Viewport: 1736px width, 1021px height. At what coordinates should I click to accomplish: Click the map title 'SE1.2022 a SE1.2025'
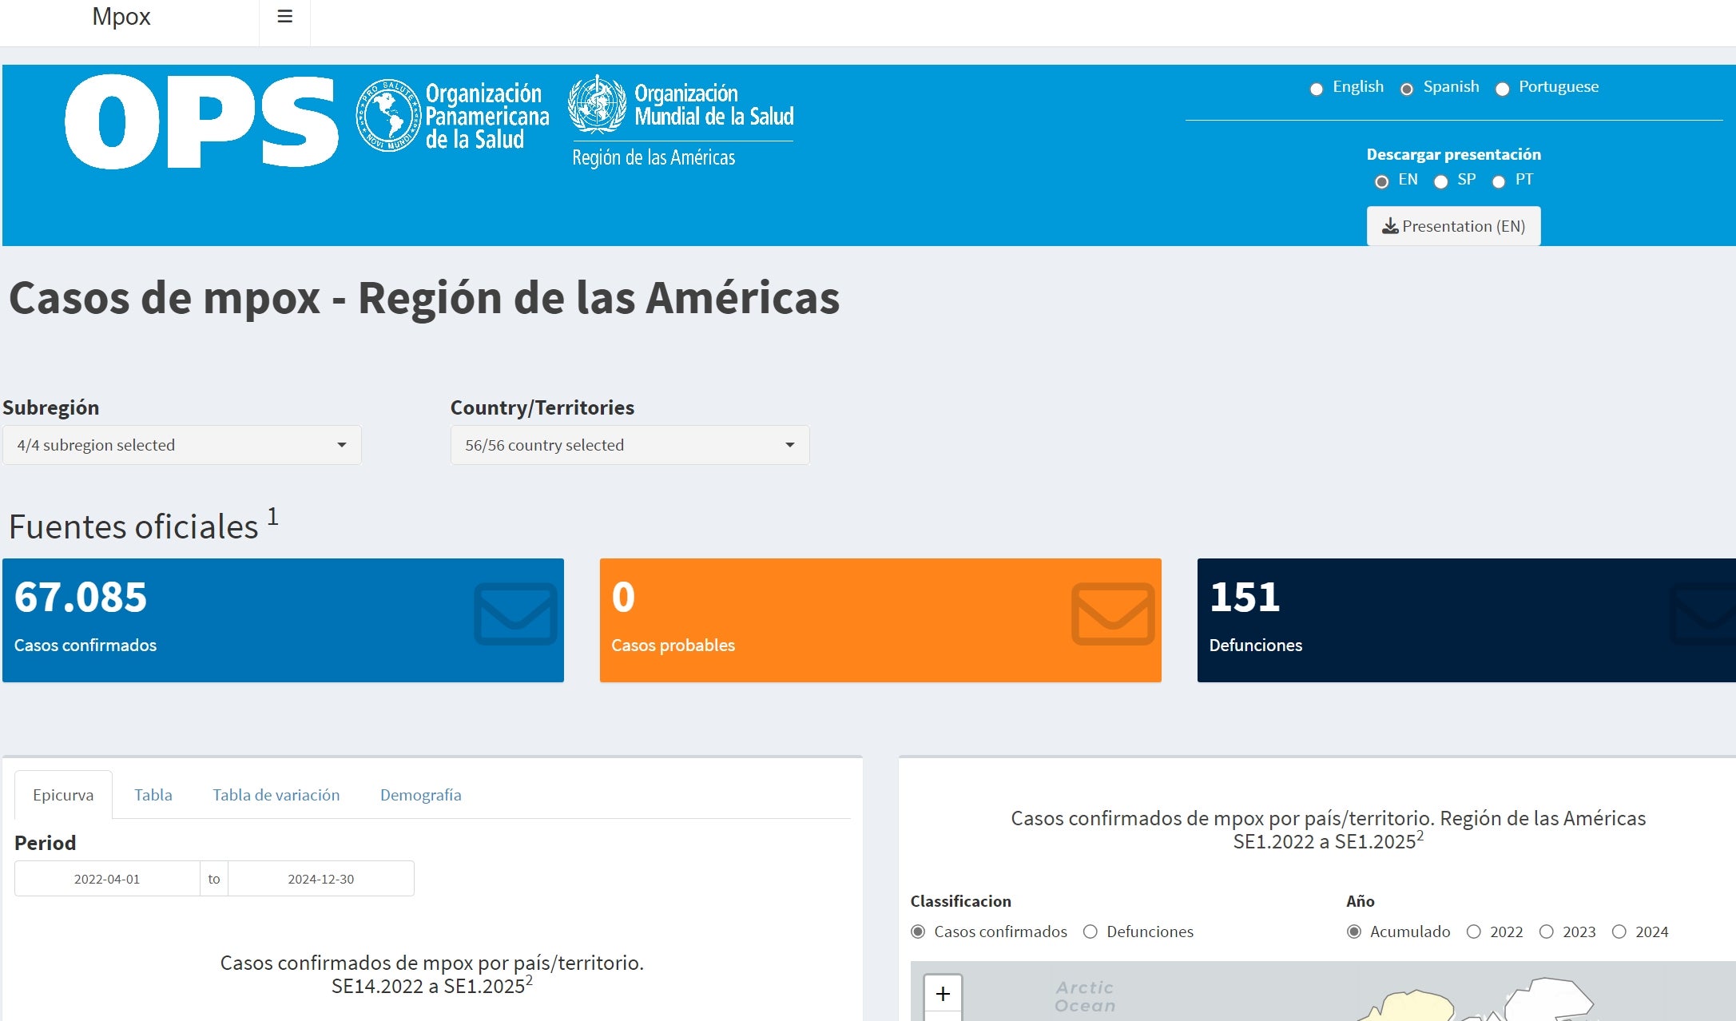pos(1328,841)
